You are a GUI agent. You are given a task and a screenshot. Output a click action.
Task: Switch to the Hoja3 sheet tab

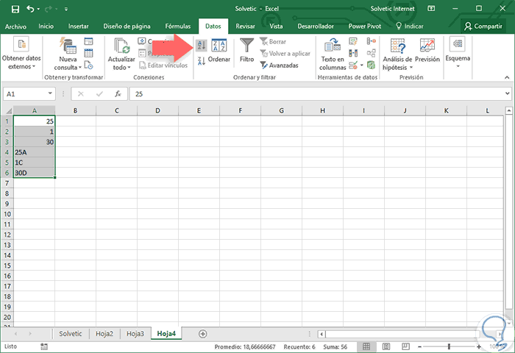tap(135, 334)
